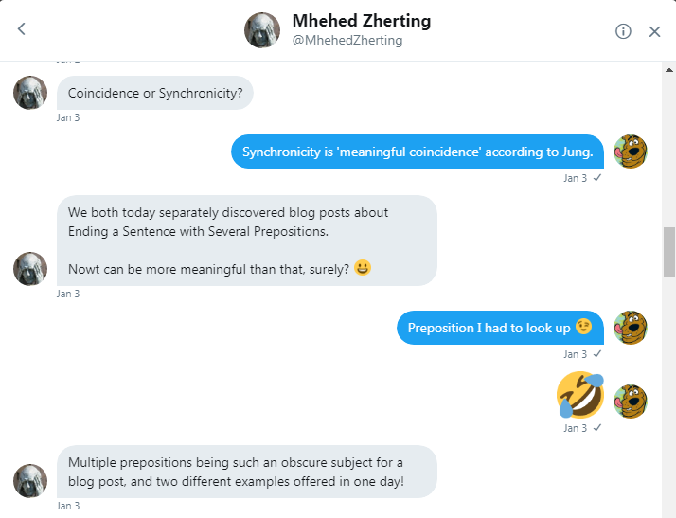This screenshot has height=518, width=676.
Task: Open the @MhehedZherting handle link
Action: pyautogui.click(x=347, y=41)
